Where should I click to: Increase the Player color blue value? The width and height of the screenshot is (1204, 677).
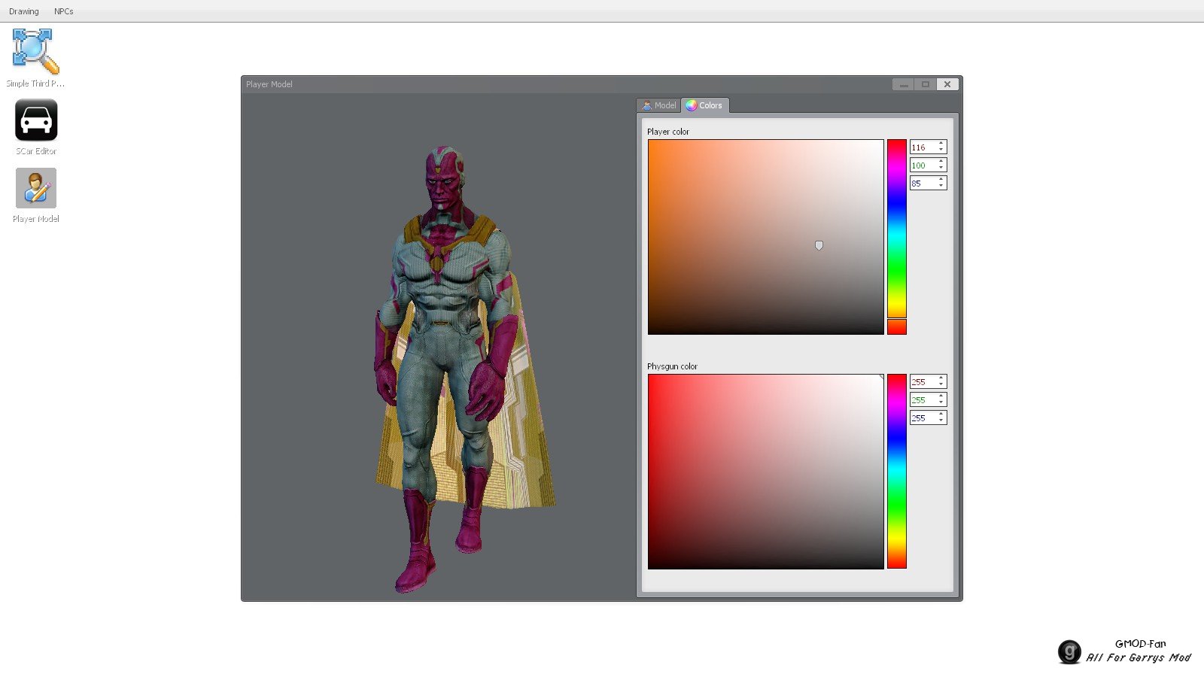941,180
